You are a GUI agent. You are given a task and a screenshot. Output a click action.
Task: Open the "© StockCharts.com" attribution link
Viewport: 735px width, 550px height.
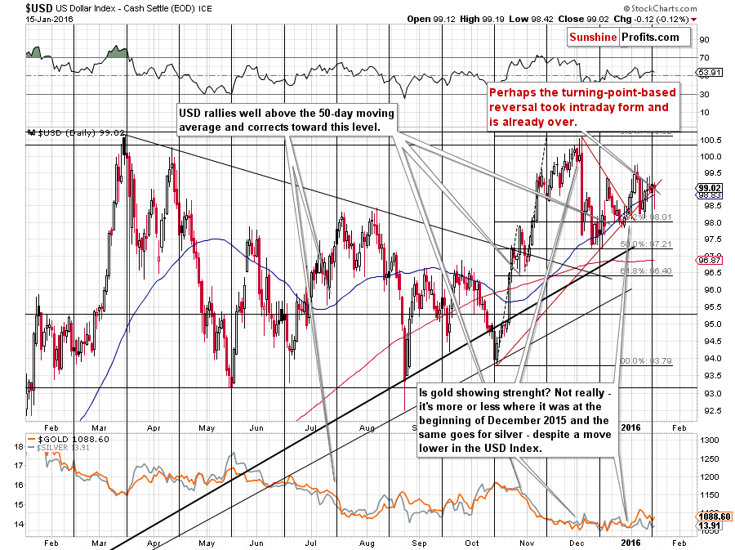pyautogui.click(x=660, y=8)
